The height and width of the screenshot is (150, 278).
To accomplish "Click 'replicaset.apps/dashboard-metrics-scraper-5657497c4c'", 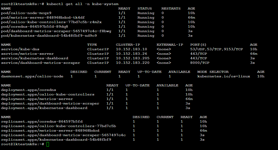I will tap(63, 135).
